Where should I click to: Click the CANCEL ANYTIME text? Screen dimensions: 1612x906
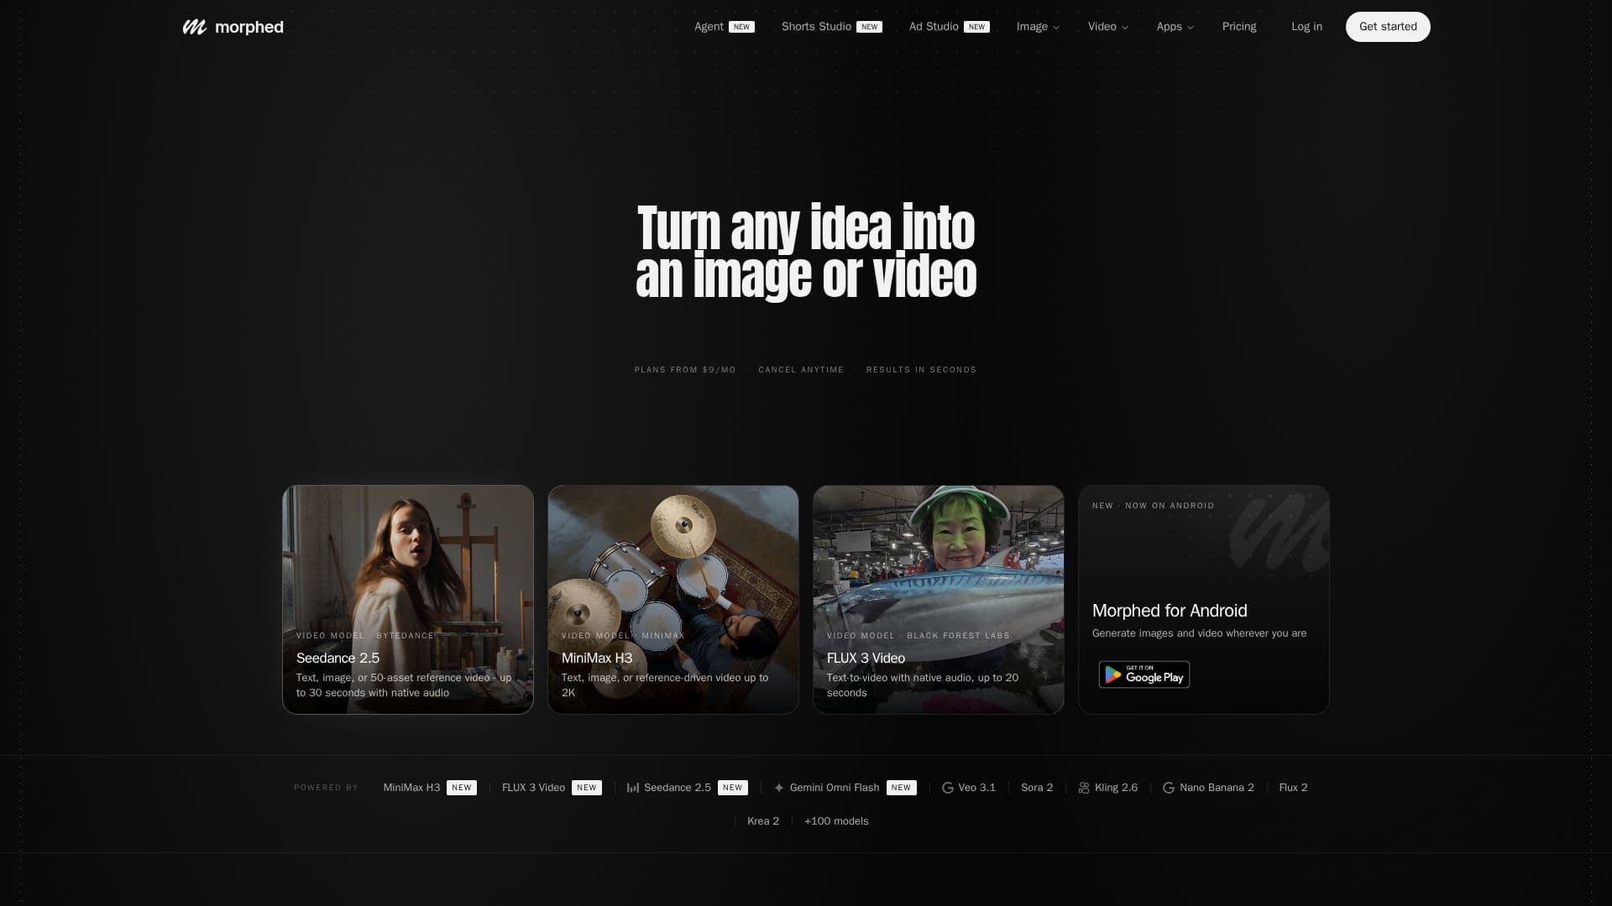801,370
